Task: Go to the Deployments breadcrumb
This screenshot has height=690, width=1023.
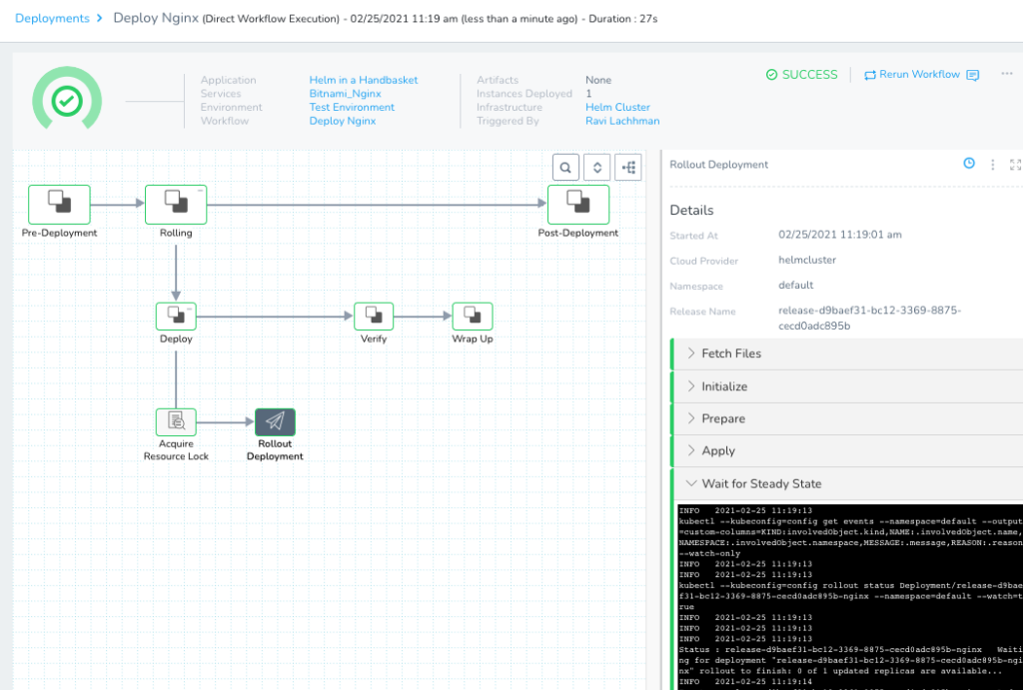Action: tap(52, 18)
